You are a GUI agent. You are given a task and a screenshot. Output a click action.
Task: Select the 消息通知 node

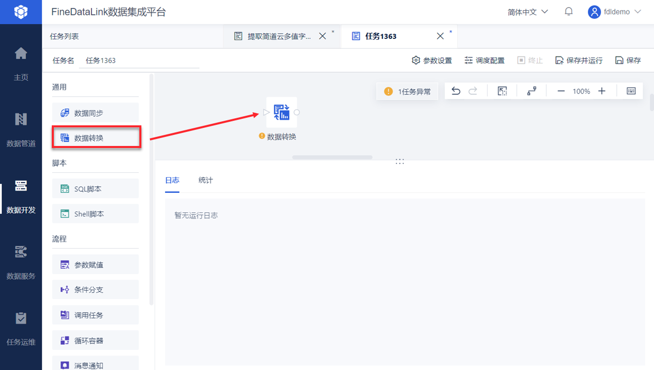click(95, 363)
